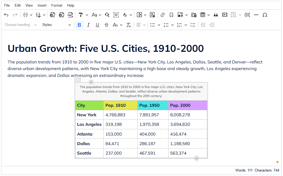Insert a block quote
The width and height of the screenshot is (283, 176).
(216, 15)
